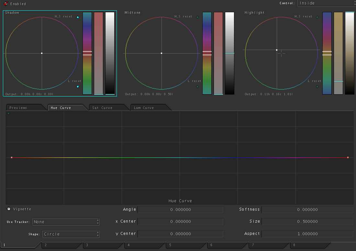The width and height of the screenshot is (356, 251).
Task: Click Highlight H,S reset diamond
Action: (x=317, y=17)
